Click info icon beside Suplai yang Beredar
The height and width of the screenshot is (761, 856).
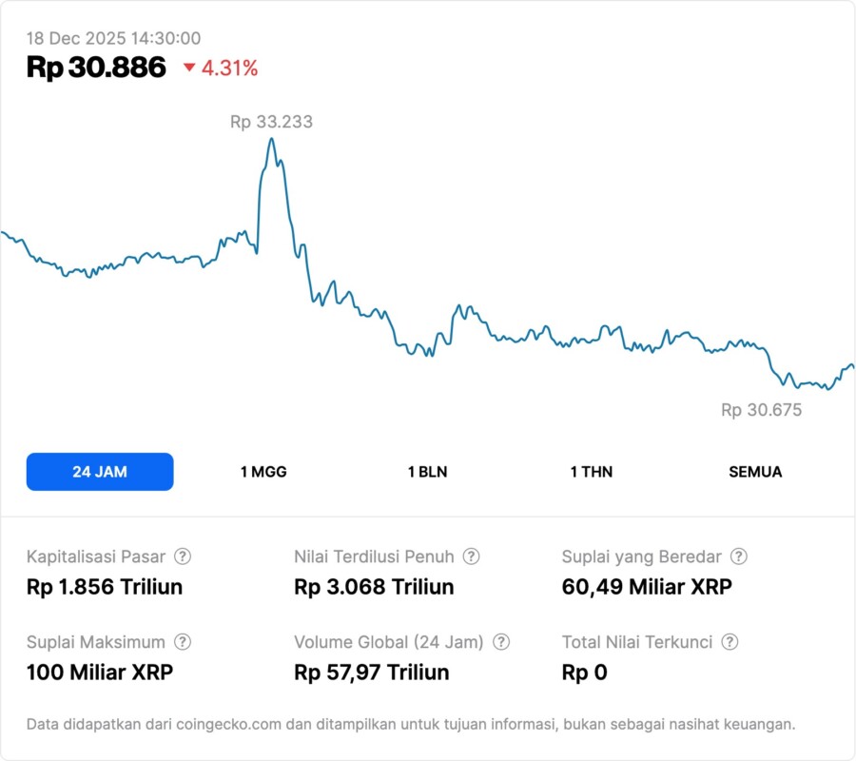coord(738,556)
